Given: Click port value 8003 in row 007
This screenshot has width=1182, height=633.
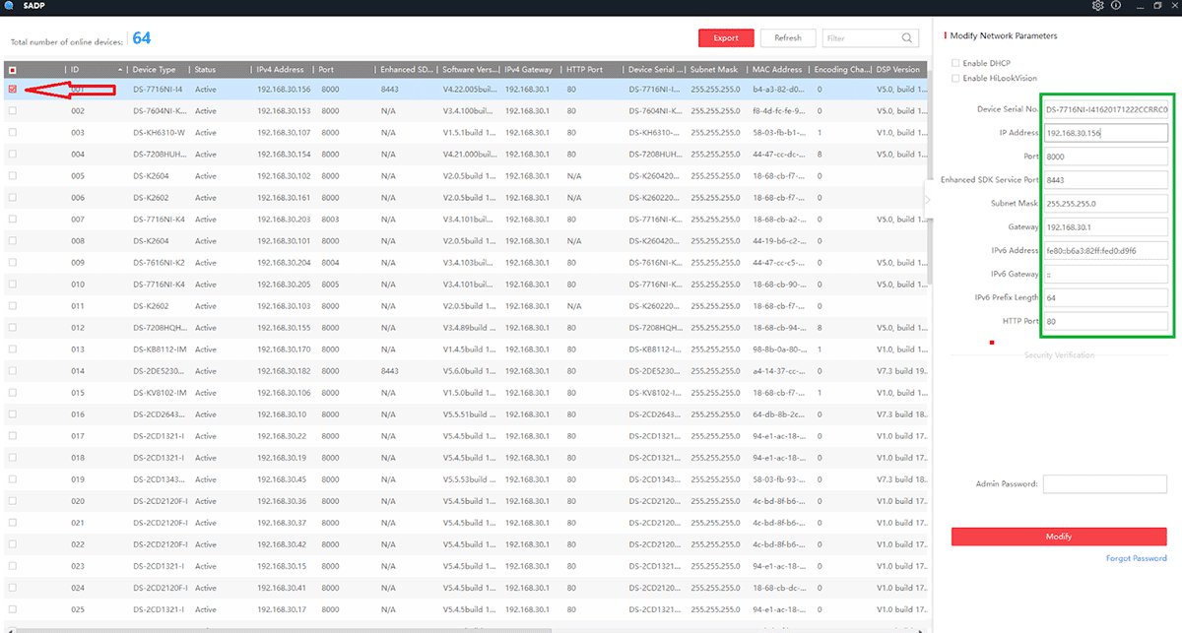Looking at the screenshot, I should 330,220.
